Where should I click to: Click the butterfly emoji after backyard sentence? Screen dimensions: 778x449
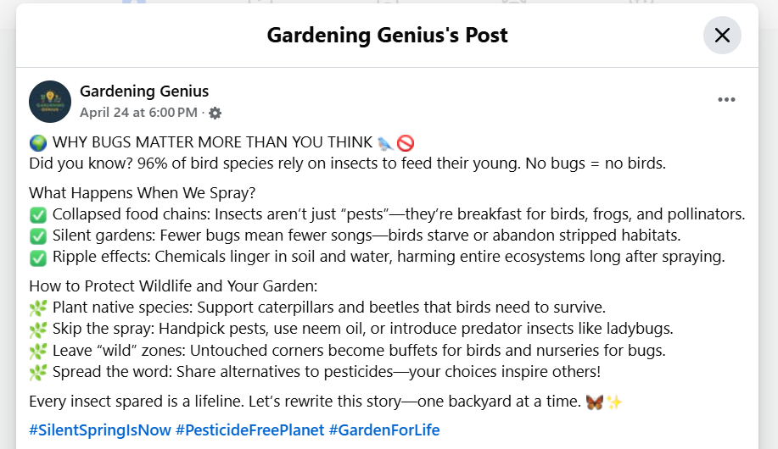595,402
